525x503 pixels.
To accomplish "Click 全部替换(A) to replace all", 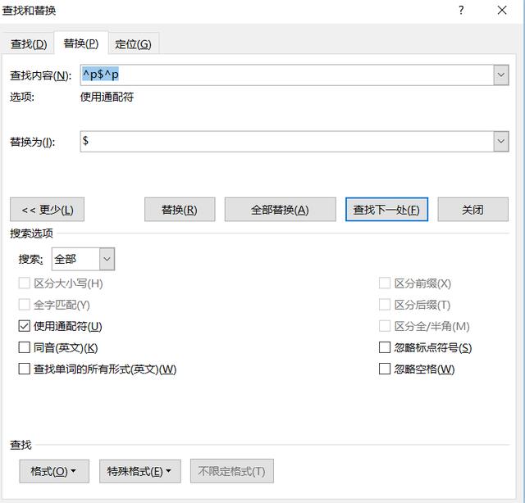I will 281,210.
